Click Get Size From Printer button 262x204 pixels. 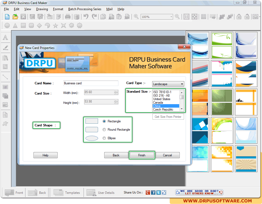click(x=168, y=117)
